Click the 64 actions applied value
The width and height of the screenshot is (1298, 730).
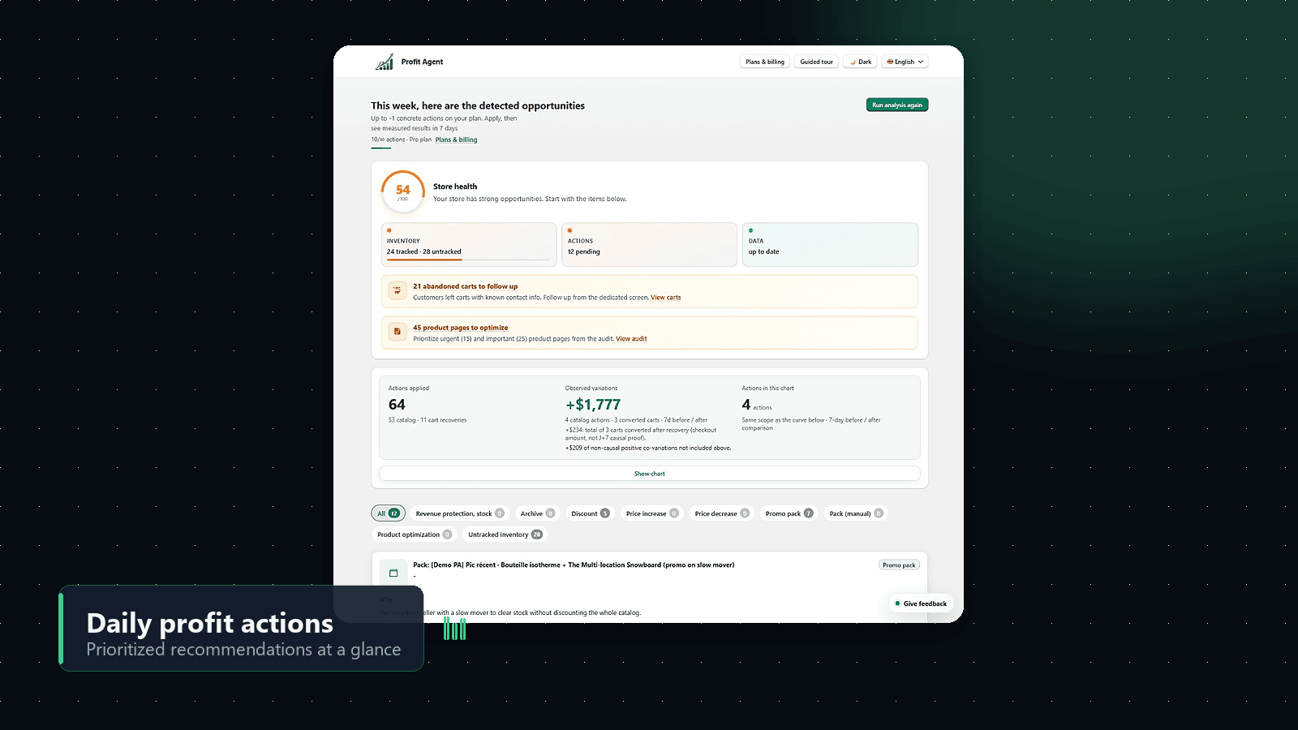[x=397, y=405]
